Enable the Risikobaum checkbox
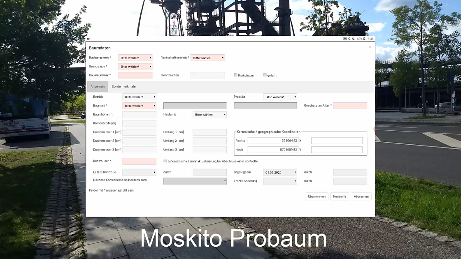461x259 pixels. pos(235,75)
